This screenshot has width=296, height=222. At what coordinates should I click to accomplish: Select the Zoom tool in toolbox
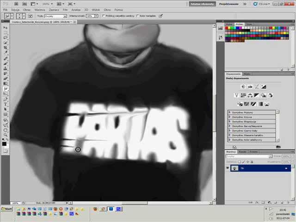point(6,135)
